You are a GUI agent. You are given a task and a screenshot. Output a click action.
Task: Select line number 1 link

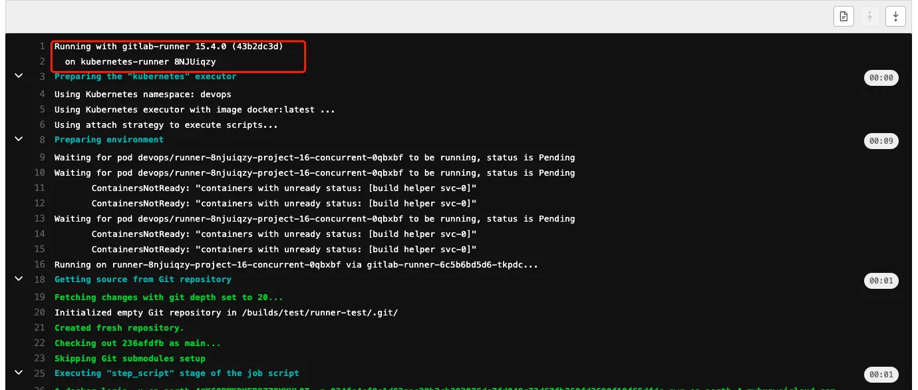coord(42,47)
